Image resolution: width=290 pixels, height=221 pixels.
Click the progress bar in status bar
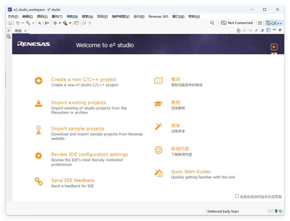pos(272,211)
